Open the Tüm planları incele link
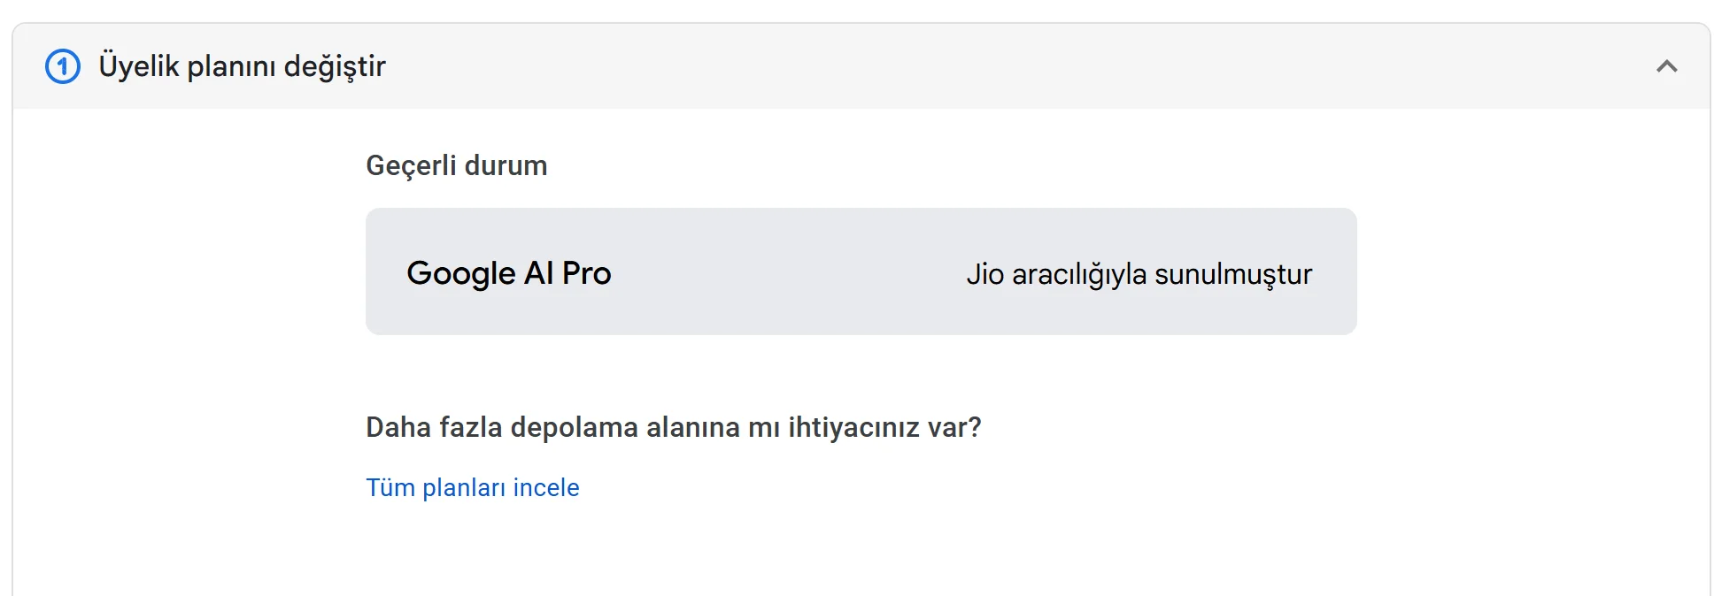This screenshot has height=596, width=1714. click(473, 487)
